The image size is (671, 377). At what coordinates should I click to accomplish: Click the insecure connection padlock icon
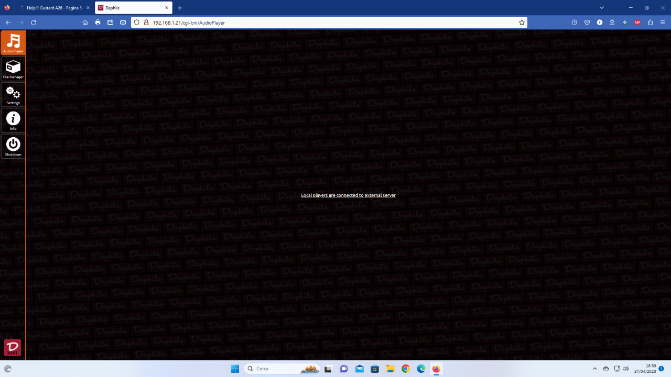point(146,23)
